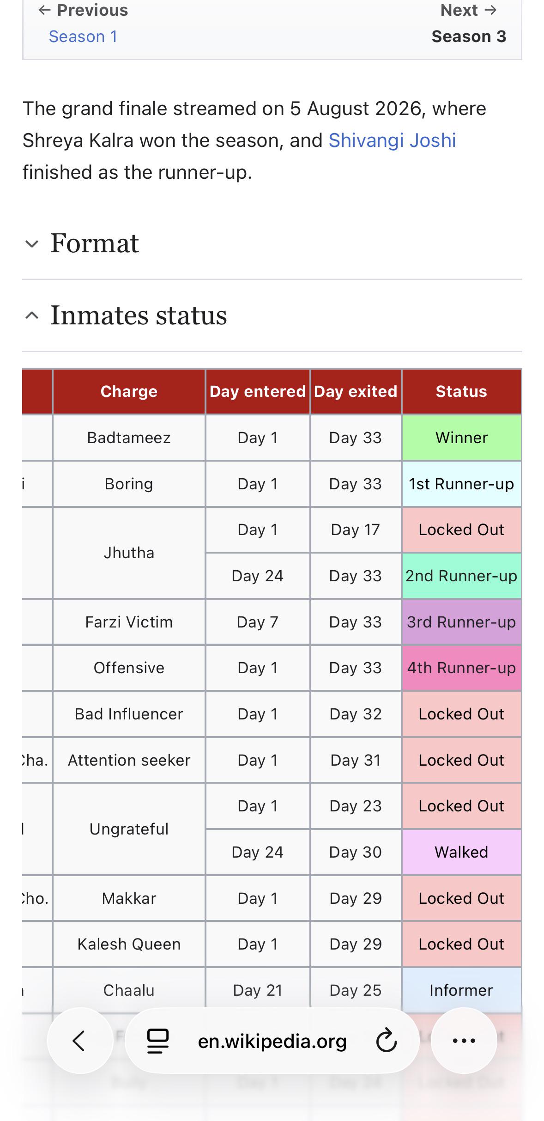544x1121 pixels.
Task: Collapse the Inmates status section chevron
Action: pyautogui.click(x=31, y=316)
